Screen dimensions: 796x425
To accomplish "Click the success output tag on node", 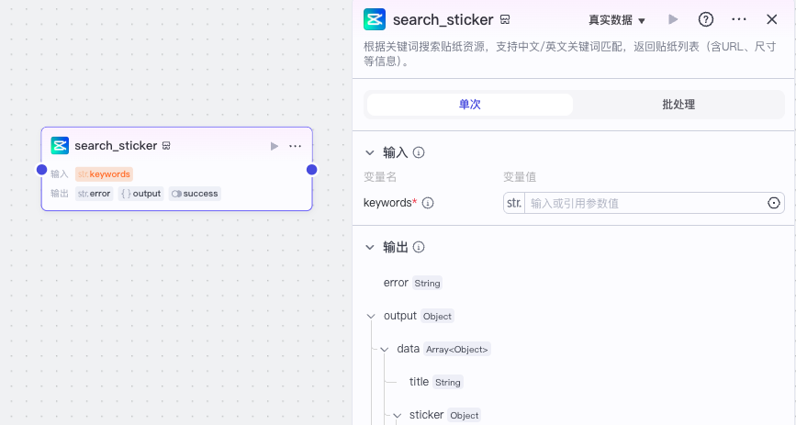I will 195,194.
